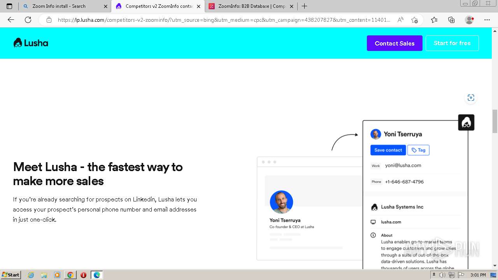Open the Settings and more menu
Viewport: 498px width, 280px height.
(487, 20)
